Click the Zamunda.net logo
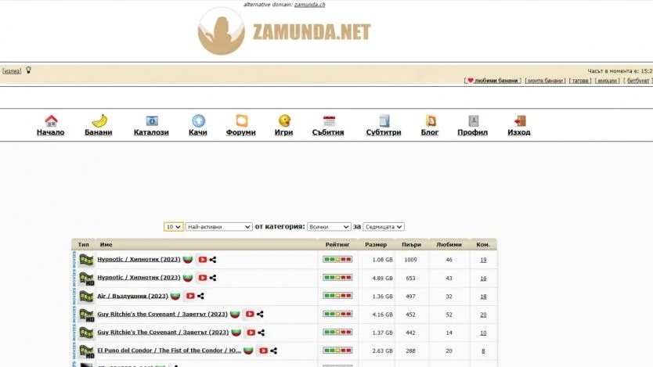653x367 pixels. pyautogui.click(x=284, y=31)
